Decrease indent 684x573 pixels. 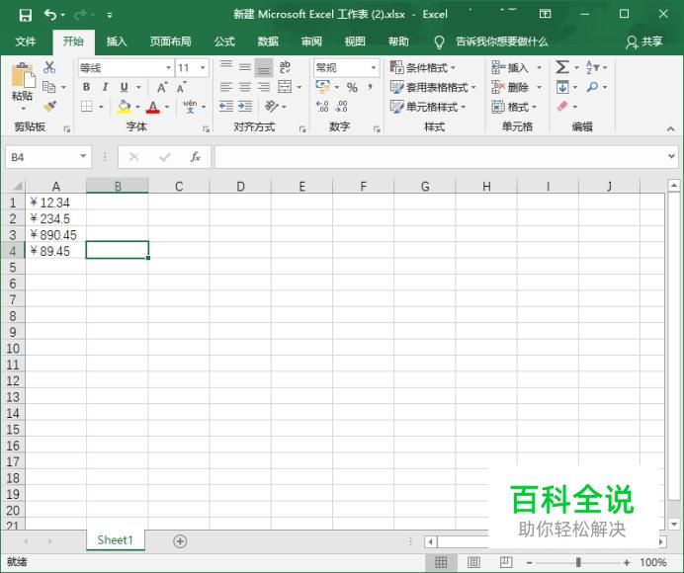(226, 106)
